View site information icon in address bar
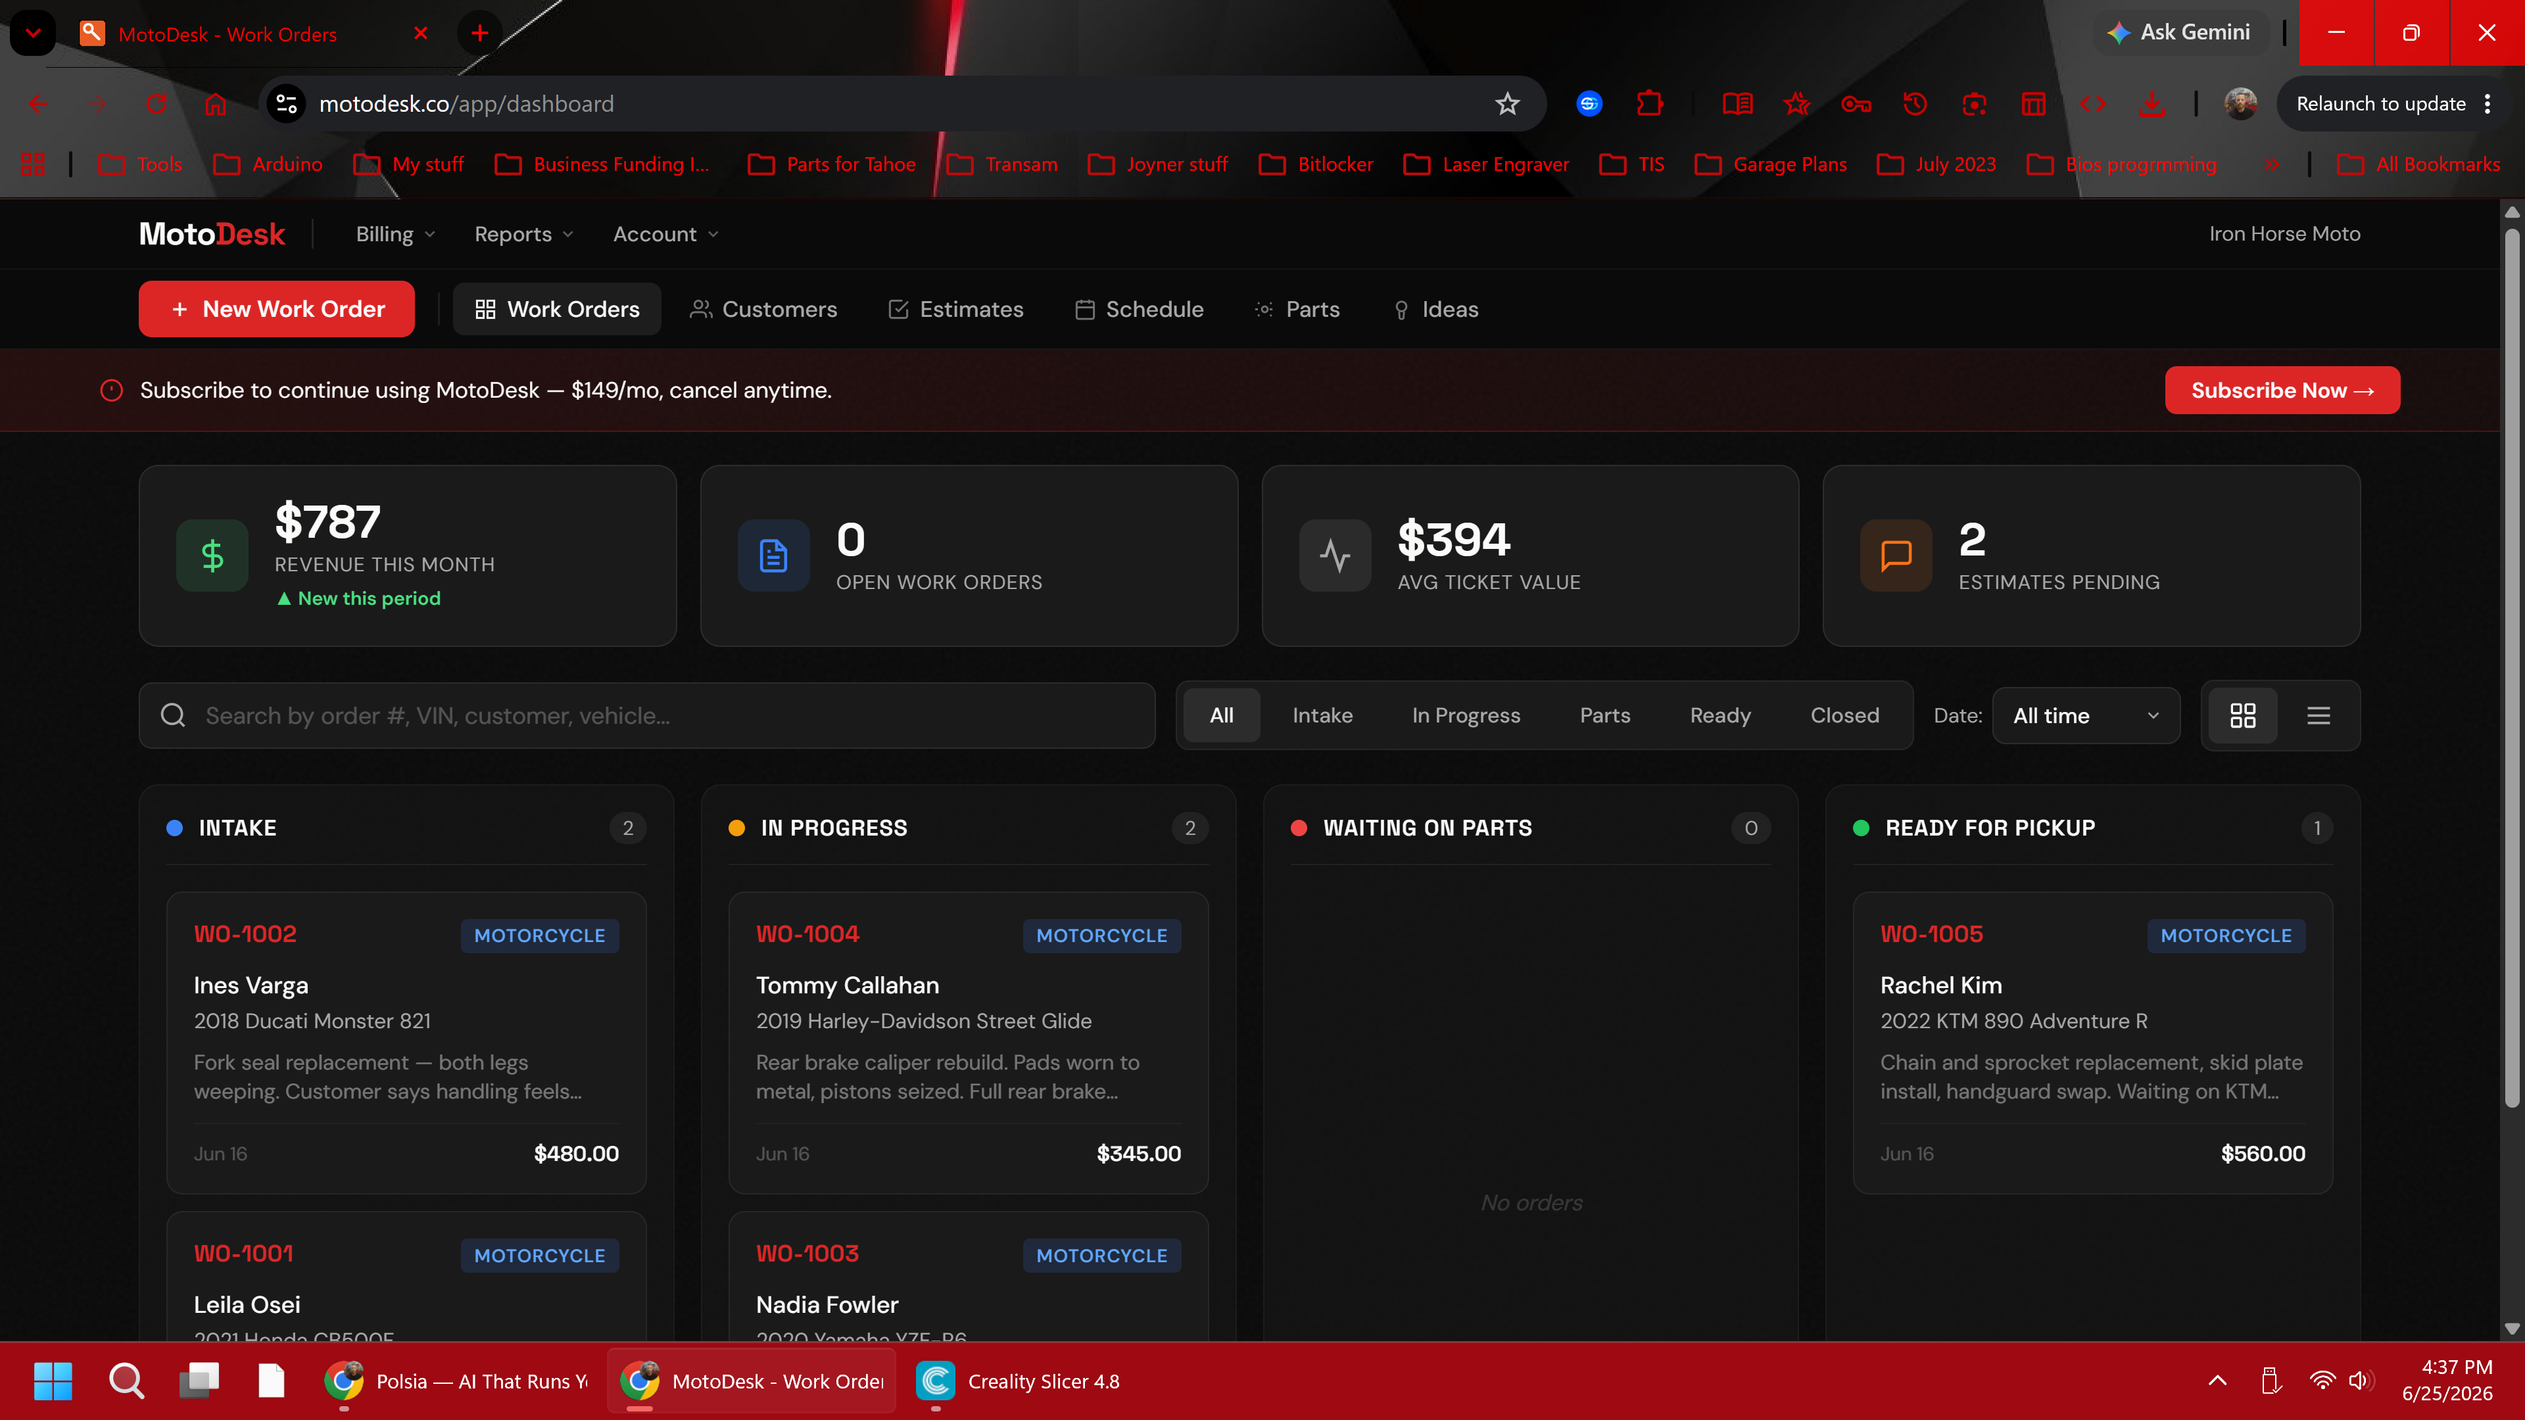Screen dimensions: 2525x1420 pyautogui.click(x=287, y=104)
